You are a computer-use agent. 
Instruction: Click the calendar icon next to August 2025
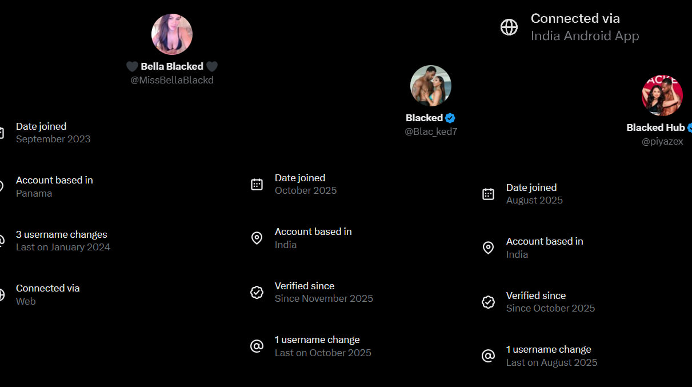click(x=488, y=194)
